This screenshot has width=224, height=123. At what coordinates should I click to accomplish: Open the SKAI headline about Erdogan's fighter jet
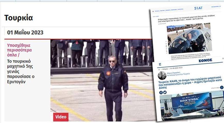tap(186, 19)
